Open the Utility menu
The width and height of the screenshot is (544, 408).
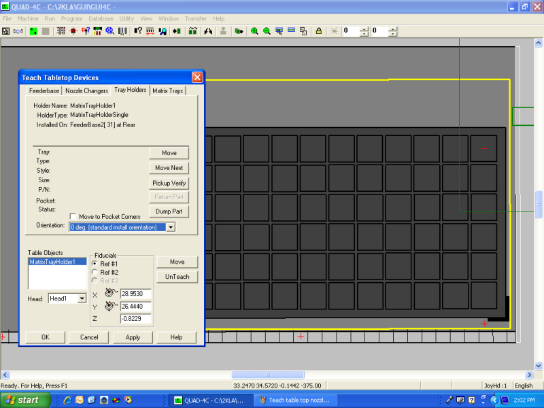tap(126, 19)
